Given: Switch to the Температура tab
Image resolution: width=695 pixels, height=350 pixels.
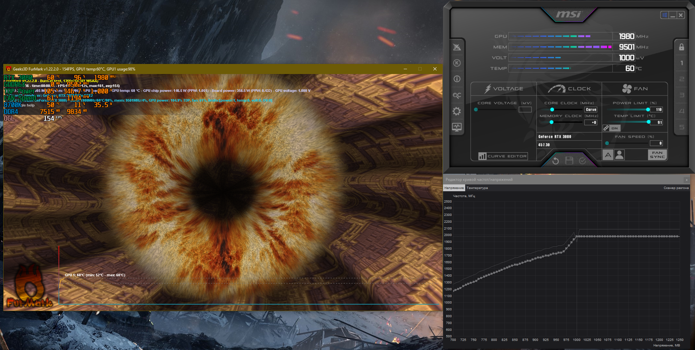Looking at the screenshot, I should tap(477, 188).
